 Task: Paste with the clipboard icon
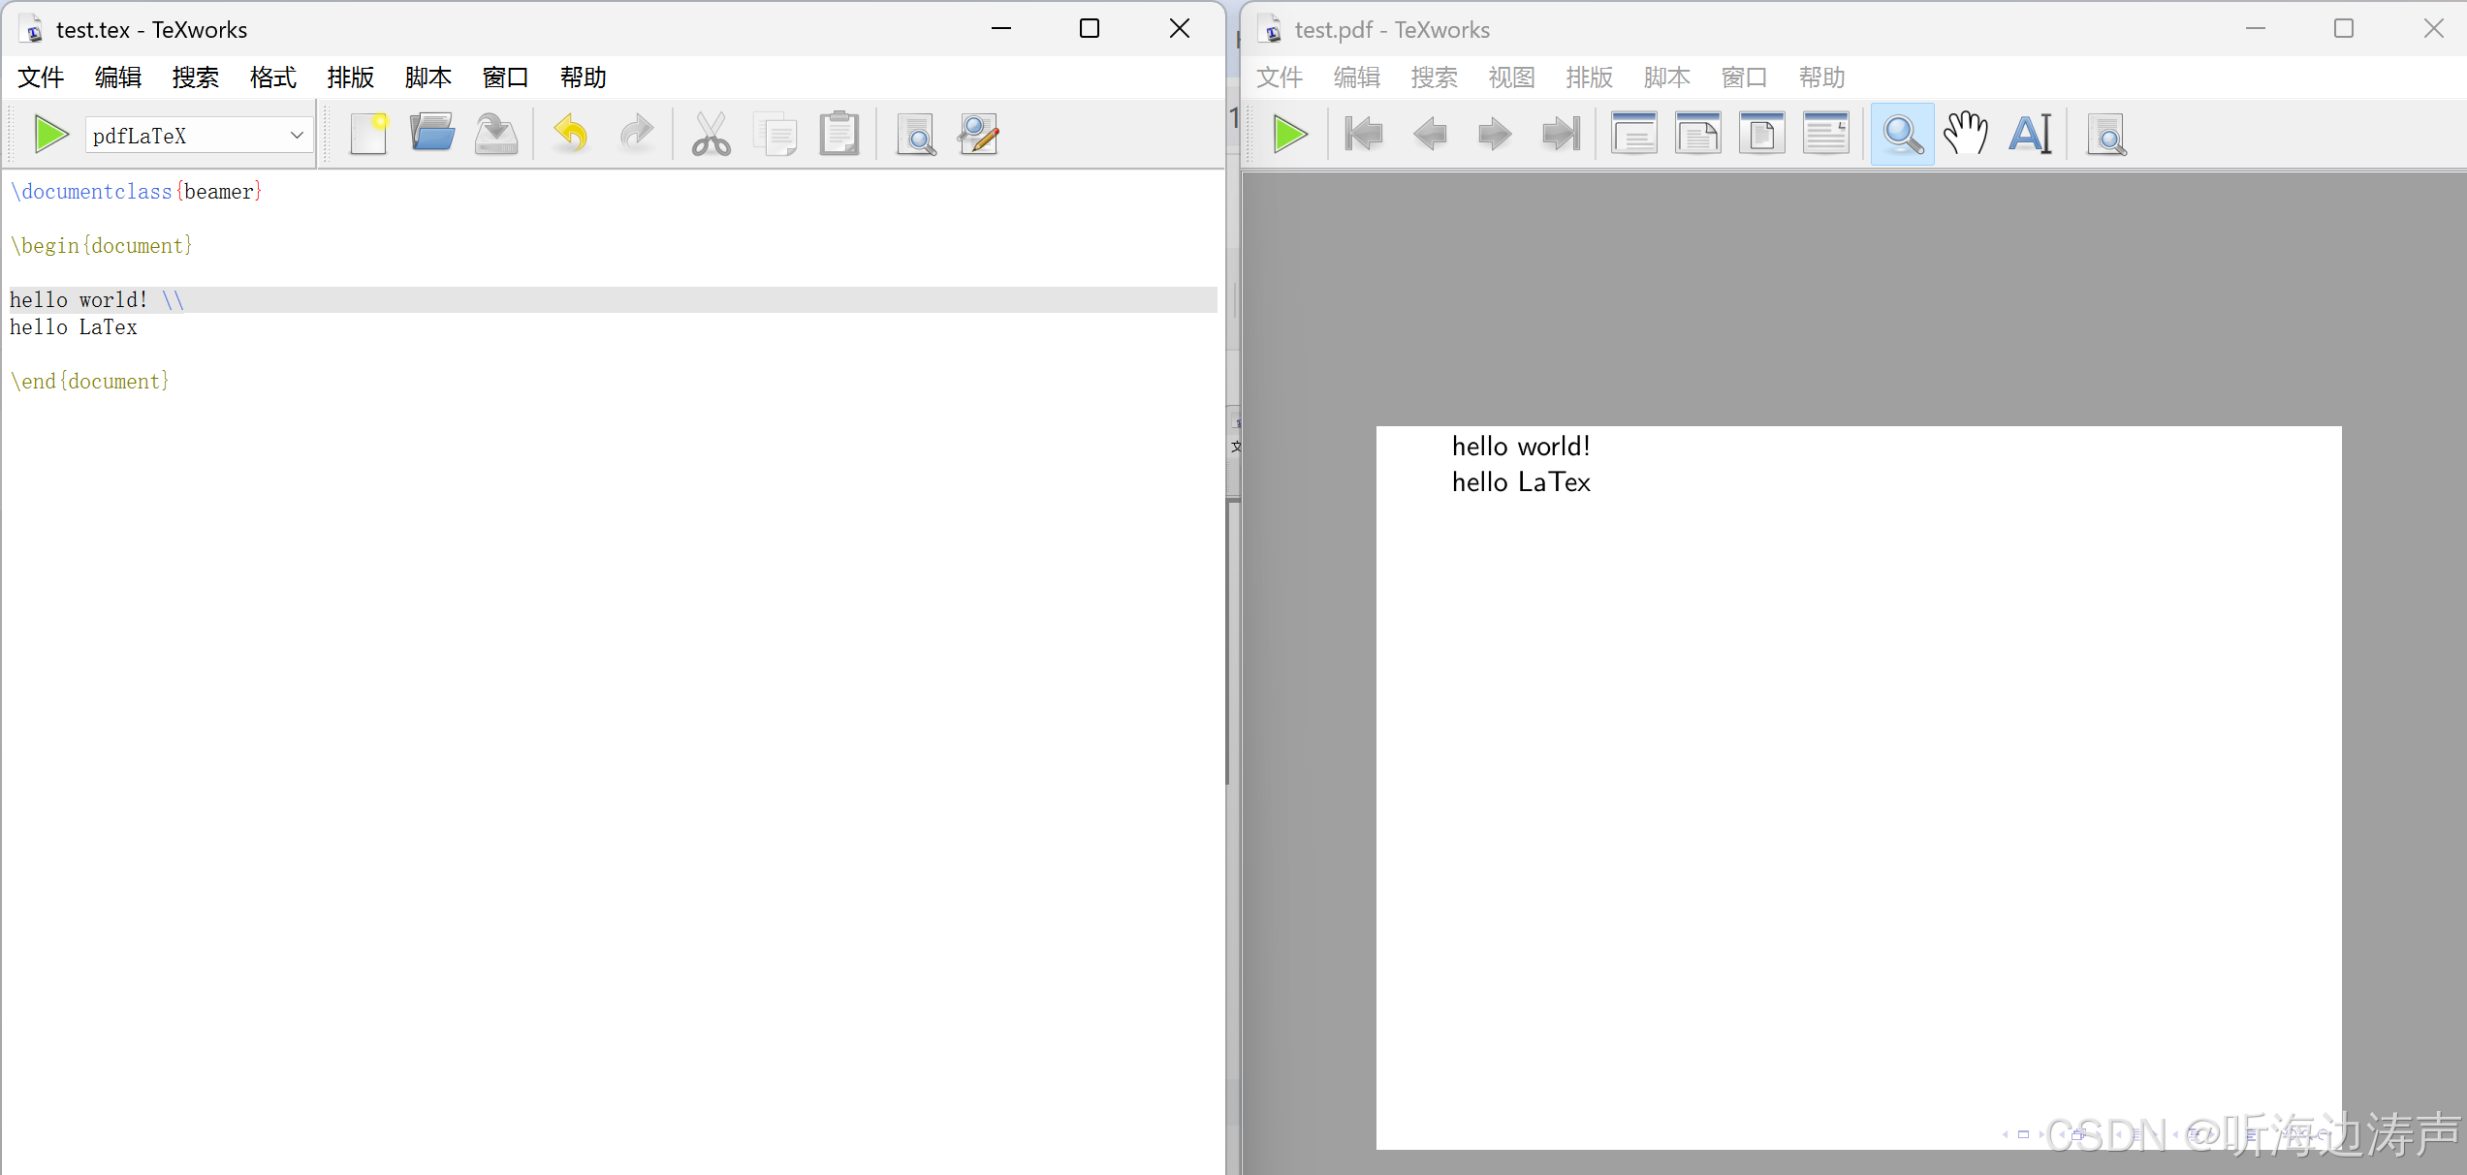click(x=839, y=135)
